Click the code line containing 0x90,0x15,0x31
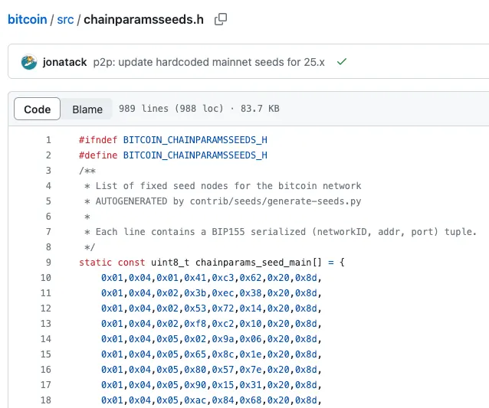 tap(212, 385)
